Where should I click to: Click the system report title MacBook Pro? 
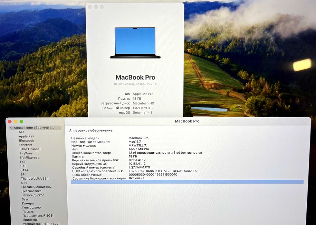tap(187, 121)
